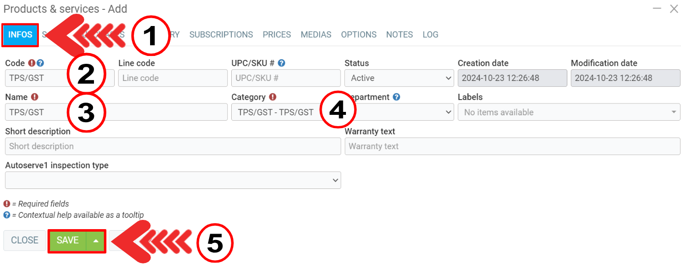Click the CLOSE button
The width and height of the screenshot is (681, 265).
(25, 240)
